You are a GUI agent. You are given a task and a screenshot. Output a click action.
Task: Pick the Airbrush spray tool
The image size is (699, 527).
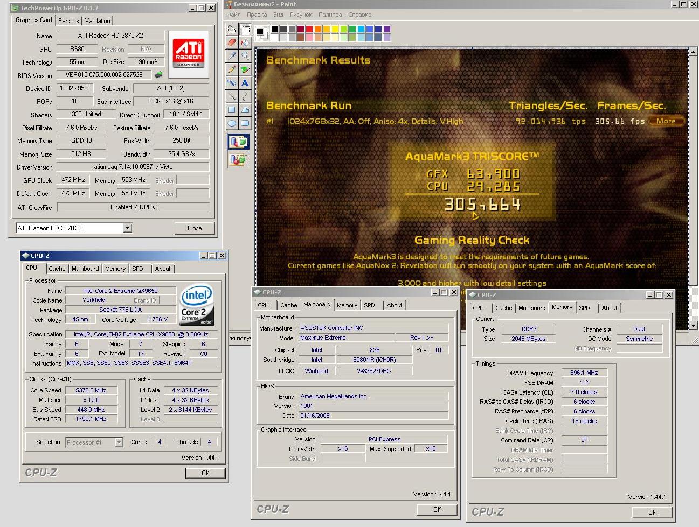(232, 83)
